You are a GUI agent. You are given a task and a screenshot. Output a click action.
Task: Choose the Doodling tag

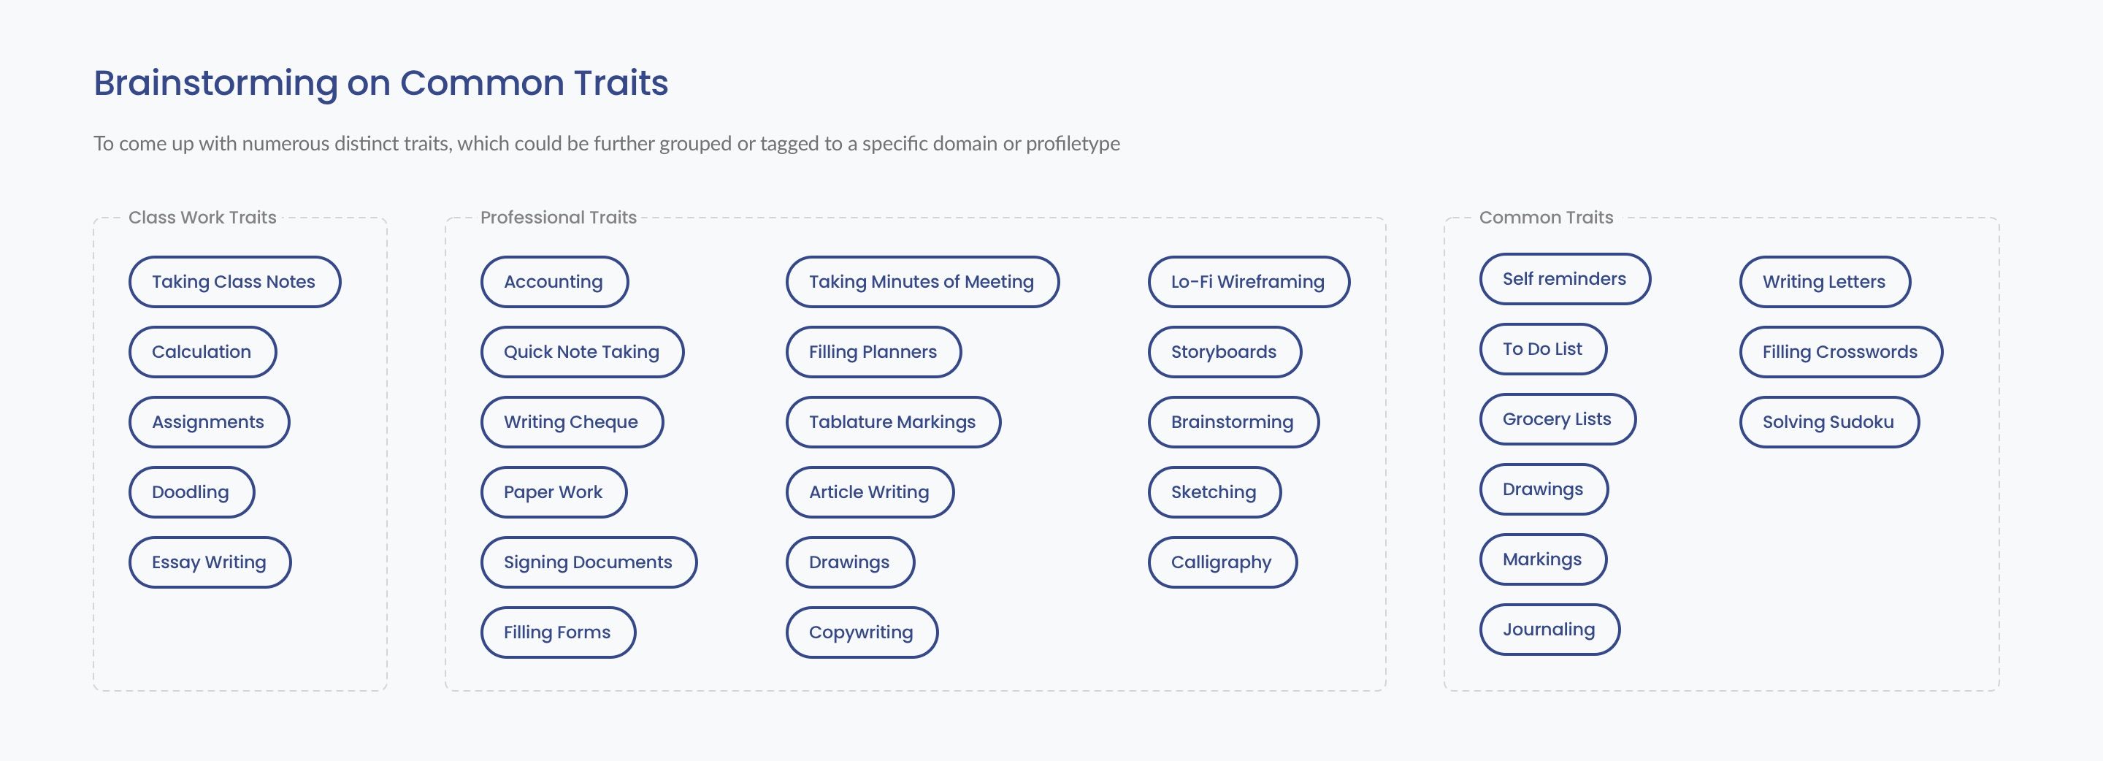click(x=191, y=492)
